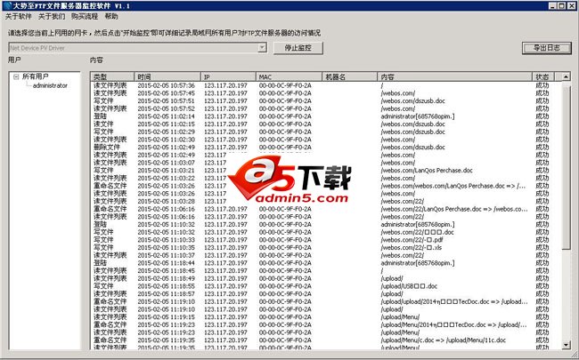Screen dimensions: 579x360
Task: Collapse the 所有用户 tree node
Action: (16, 76)
